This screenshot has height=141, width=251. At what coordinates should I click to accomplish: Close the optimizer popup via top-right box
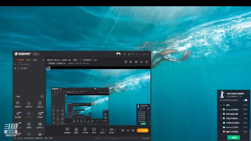(x=248, y=92)
